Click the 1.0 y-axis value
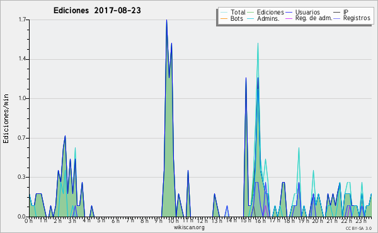Viewport: 378px width, 233px height. (22, 98)
